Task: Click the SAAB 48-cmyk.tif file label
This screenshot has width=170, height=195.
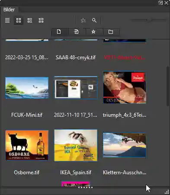Action: point(76,58)
